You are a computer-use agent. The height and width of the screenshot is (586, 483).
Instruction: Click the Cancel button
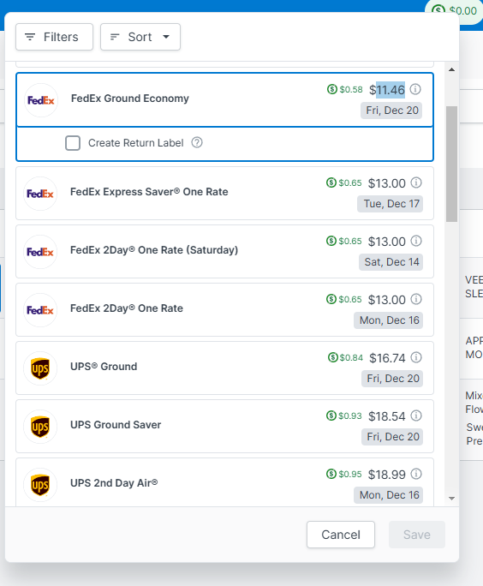[x=341, y=535]
